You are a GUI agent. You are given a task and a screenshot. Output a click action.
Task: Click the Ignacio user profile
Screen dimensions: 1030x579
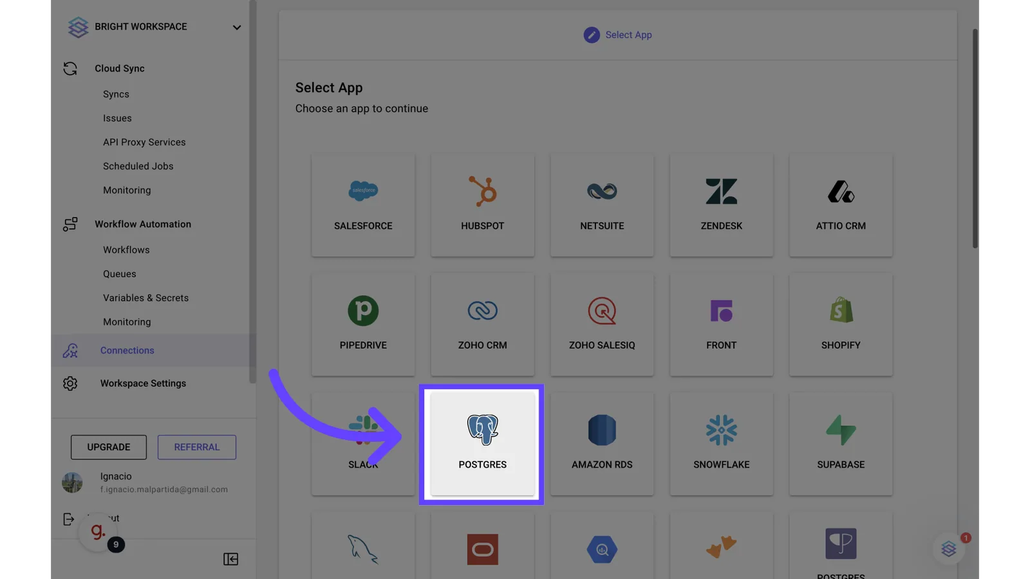pyautogui.click(x=145, y=482)
